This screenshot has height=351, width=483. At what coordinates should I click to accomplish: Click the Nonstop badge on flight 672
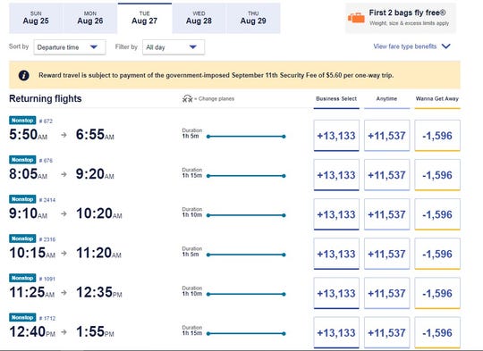coord(22,121)
